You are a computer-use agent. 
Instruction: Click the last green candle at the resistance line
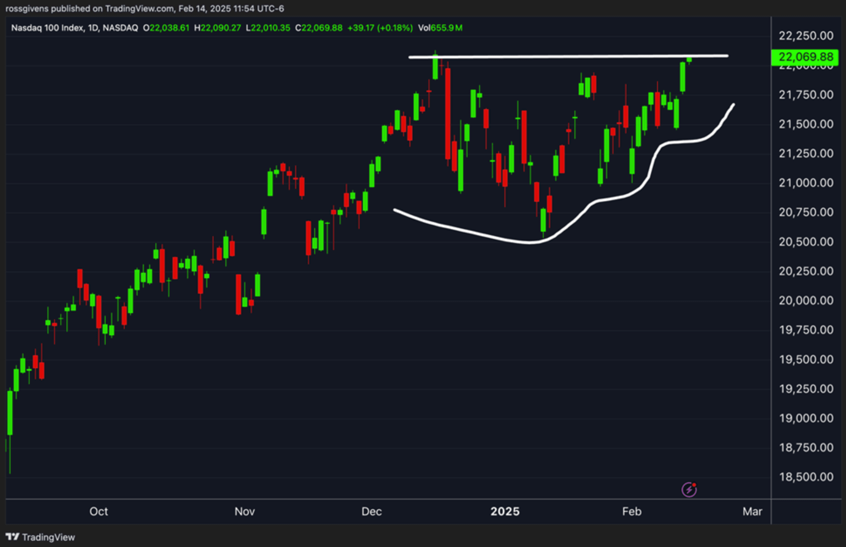[689, 60]
